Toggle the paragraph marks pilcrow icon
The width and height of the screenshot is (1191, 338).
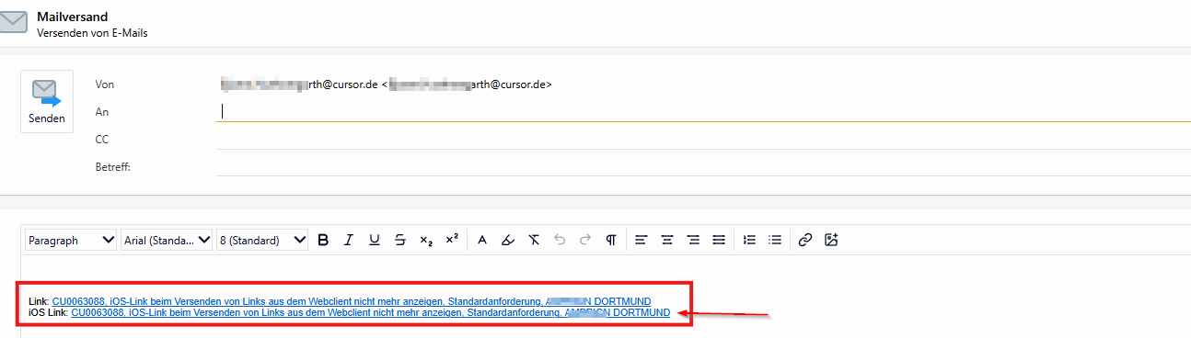(x=611, y=240)
